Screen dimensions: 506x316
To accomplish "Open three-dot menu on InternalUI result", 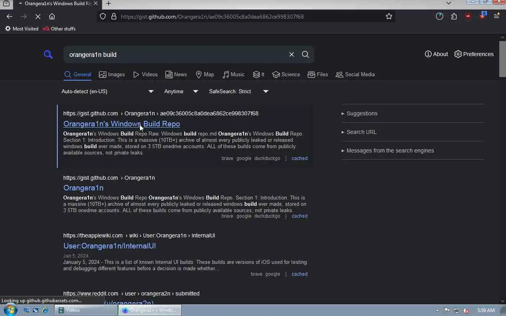I will pos(286,274).
